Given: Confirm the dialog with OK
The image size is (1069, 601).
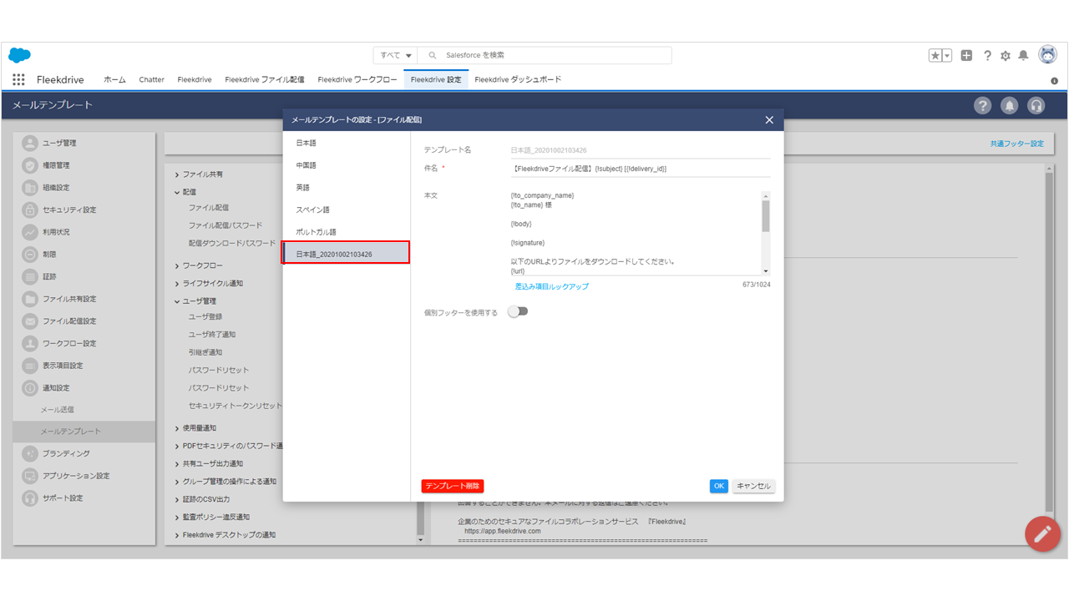Looking at the screenshot, I should [x=719, y=486].
